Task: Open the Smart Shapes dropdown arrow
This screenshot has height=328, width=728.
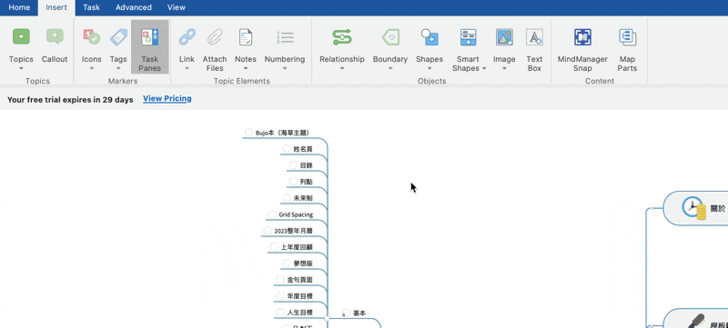Action: point(484,68)
